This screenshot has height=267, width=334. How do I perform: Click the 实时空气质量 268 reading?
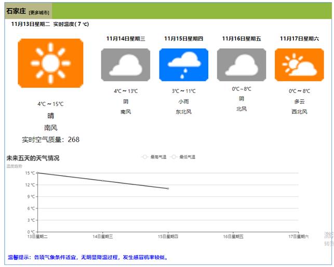pyautogui.click(x=50, y=139)
